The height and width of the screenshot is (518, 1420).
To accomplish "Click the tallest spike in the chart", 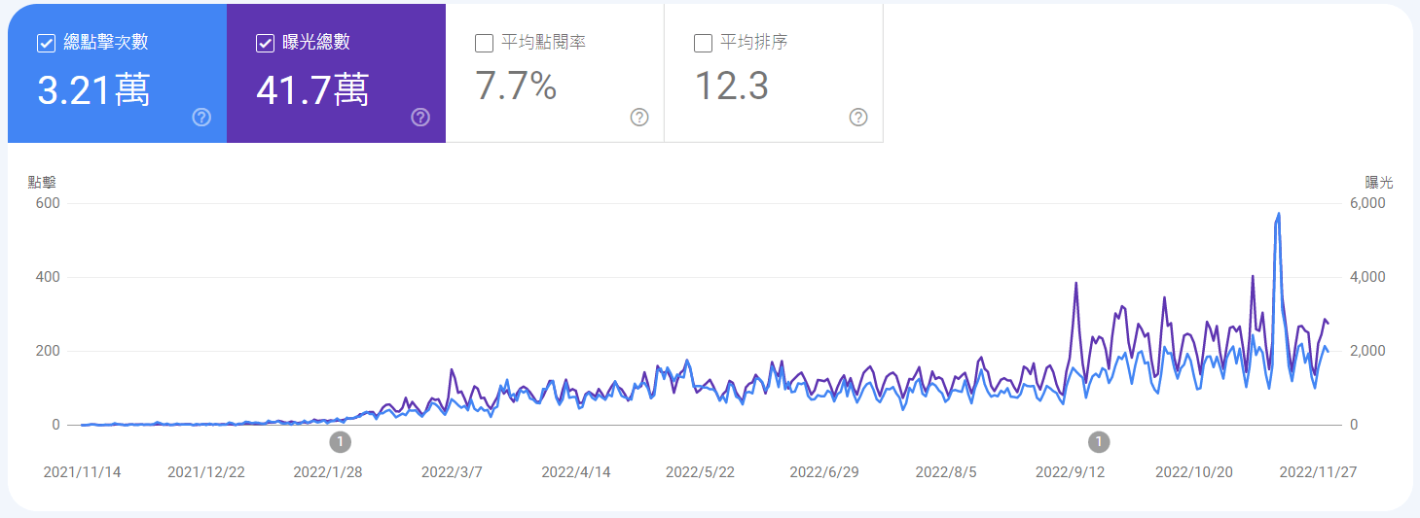I will (x=1278, y=215).
